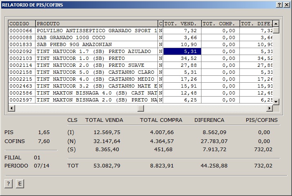292x196 pixels.
Task: Click the 12,48 value for TINT MAXTON 4.0
Action: click(x=182, y=93)
